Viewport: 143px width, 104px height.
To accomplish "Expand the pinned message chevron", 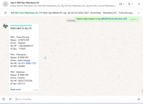I will click(x=138, y=13).
